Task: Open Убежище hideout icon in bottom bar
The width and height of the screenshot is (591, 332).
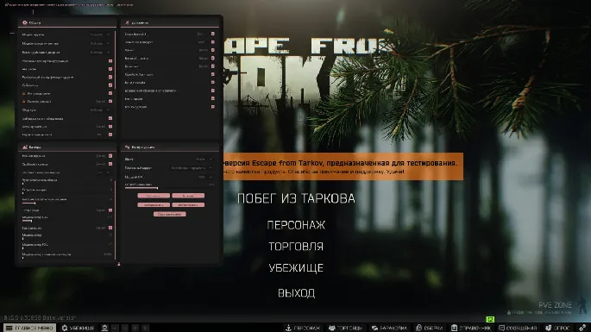Action: pyautogui.click(x=78, y=328)
